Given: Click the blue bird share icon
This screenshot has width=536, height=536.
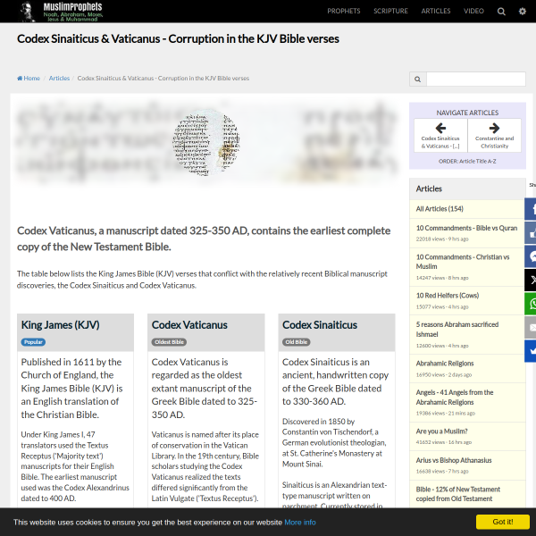Looking at the screenshot, I should click(x=531, y=351).
